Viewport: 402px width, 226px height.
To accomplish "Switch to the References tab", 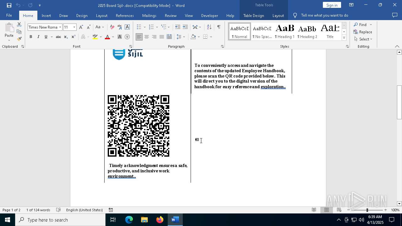I will point(125,15).
